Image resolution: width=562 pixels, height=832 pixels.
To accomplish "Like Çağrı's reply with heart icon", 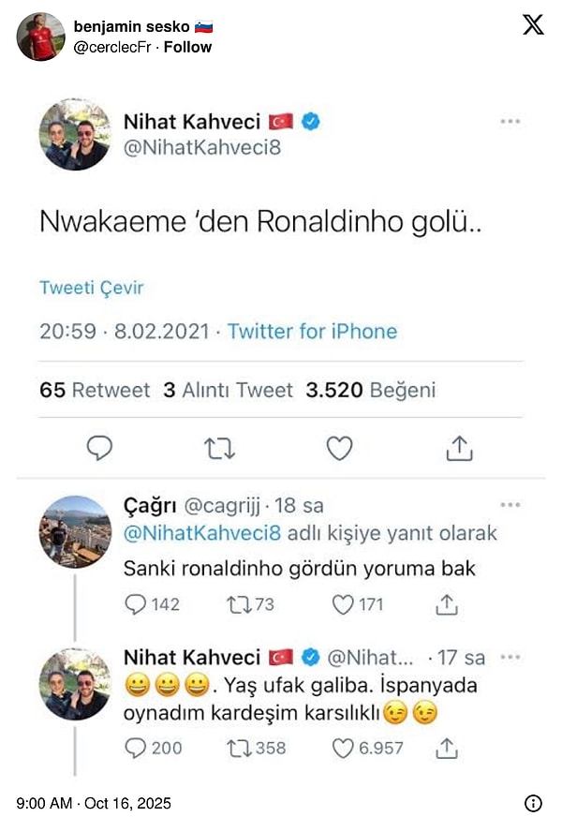I will click(343, 604).
